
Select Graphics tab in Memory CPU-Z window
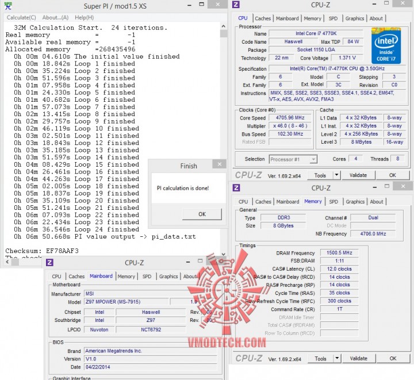click(355, 202)
